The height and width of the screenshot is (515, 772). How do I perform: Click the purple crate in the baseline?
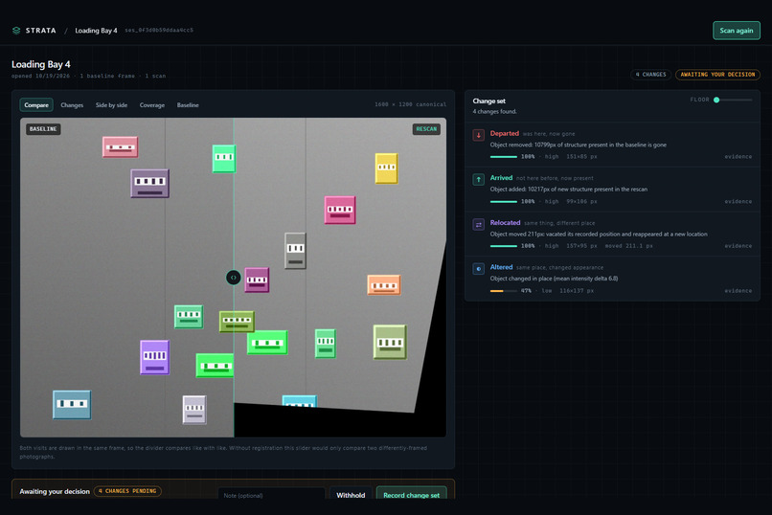coord(154,357)
